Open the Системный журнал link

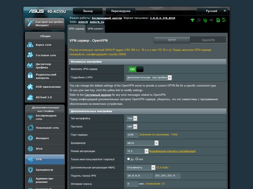pyautogui.click(x=98, y=95)
